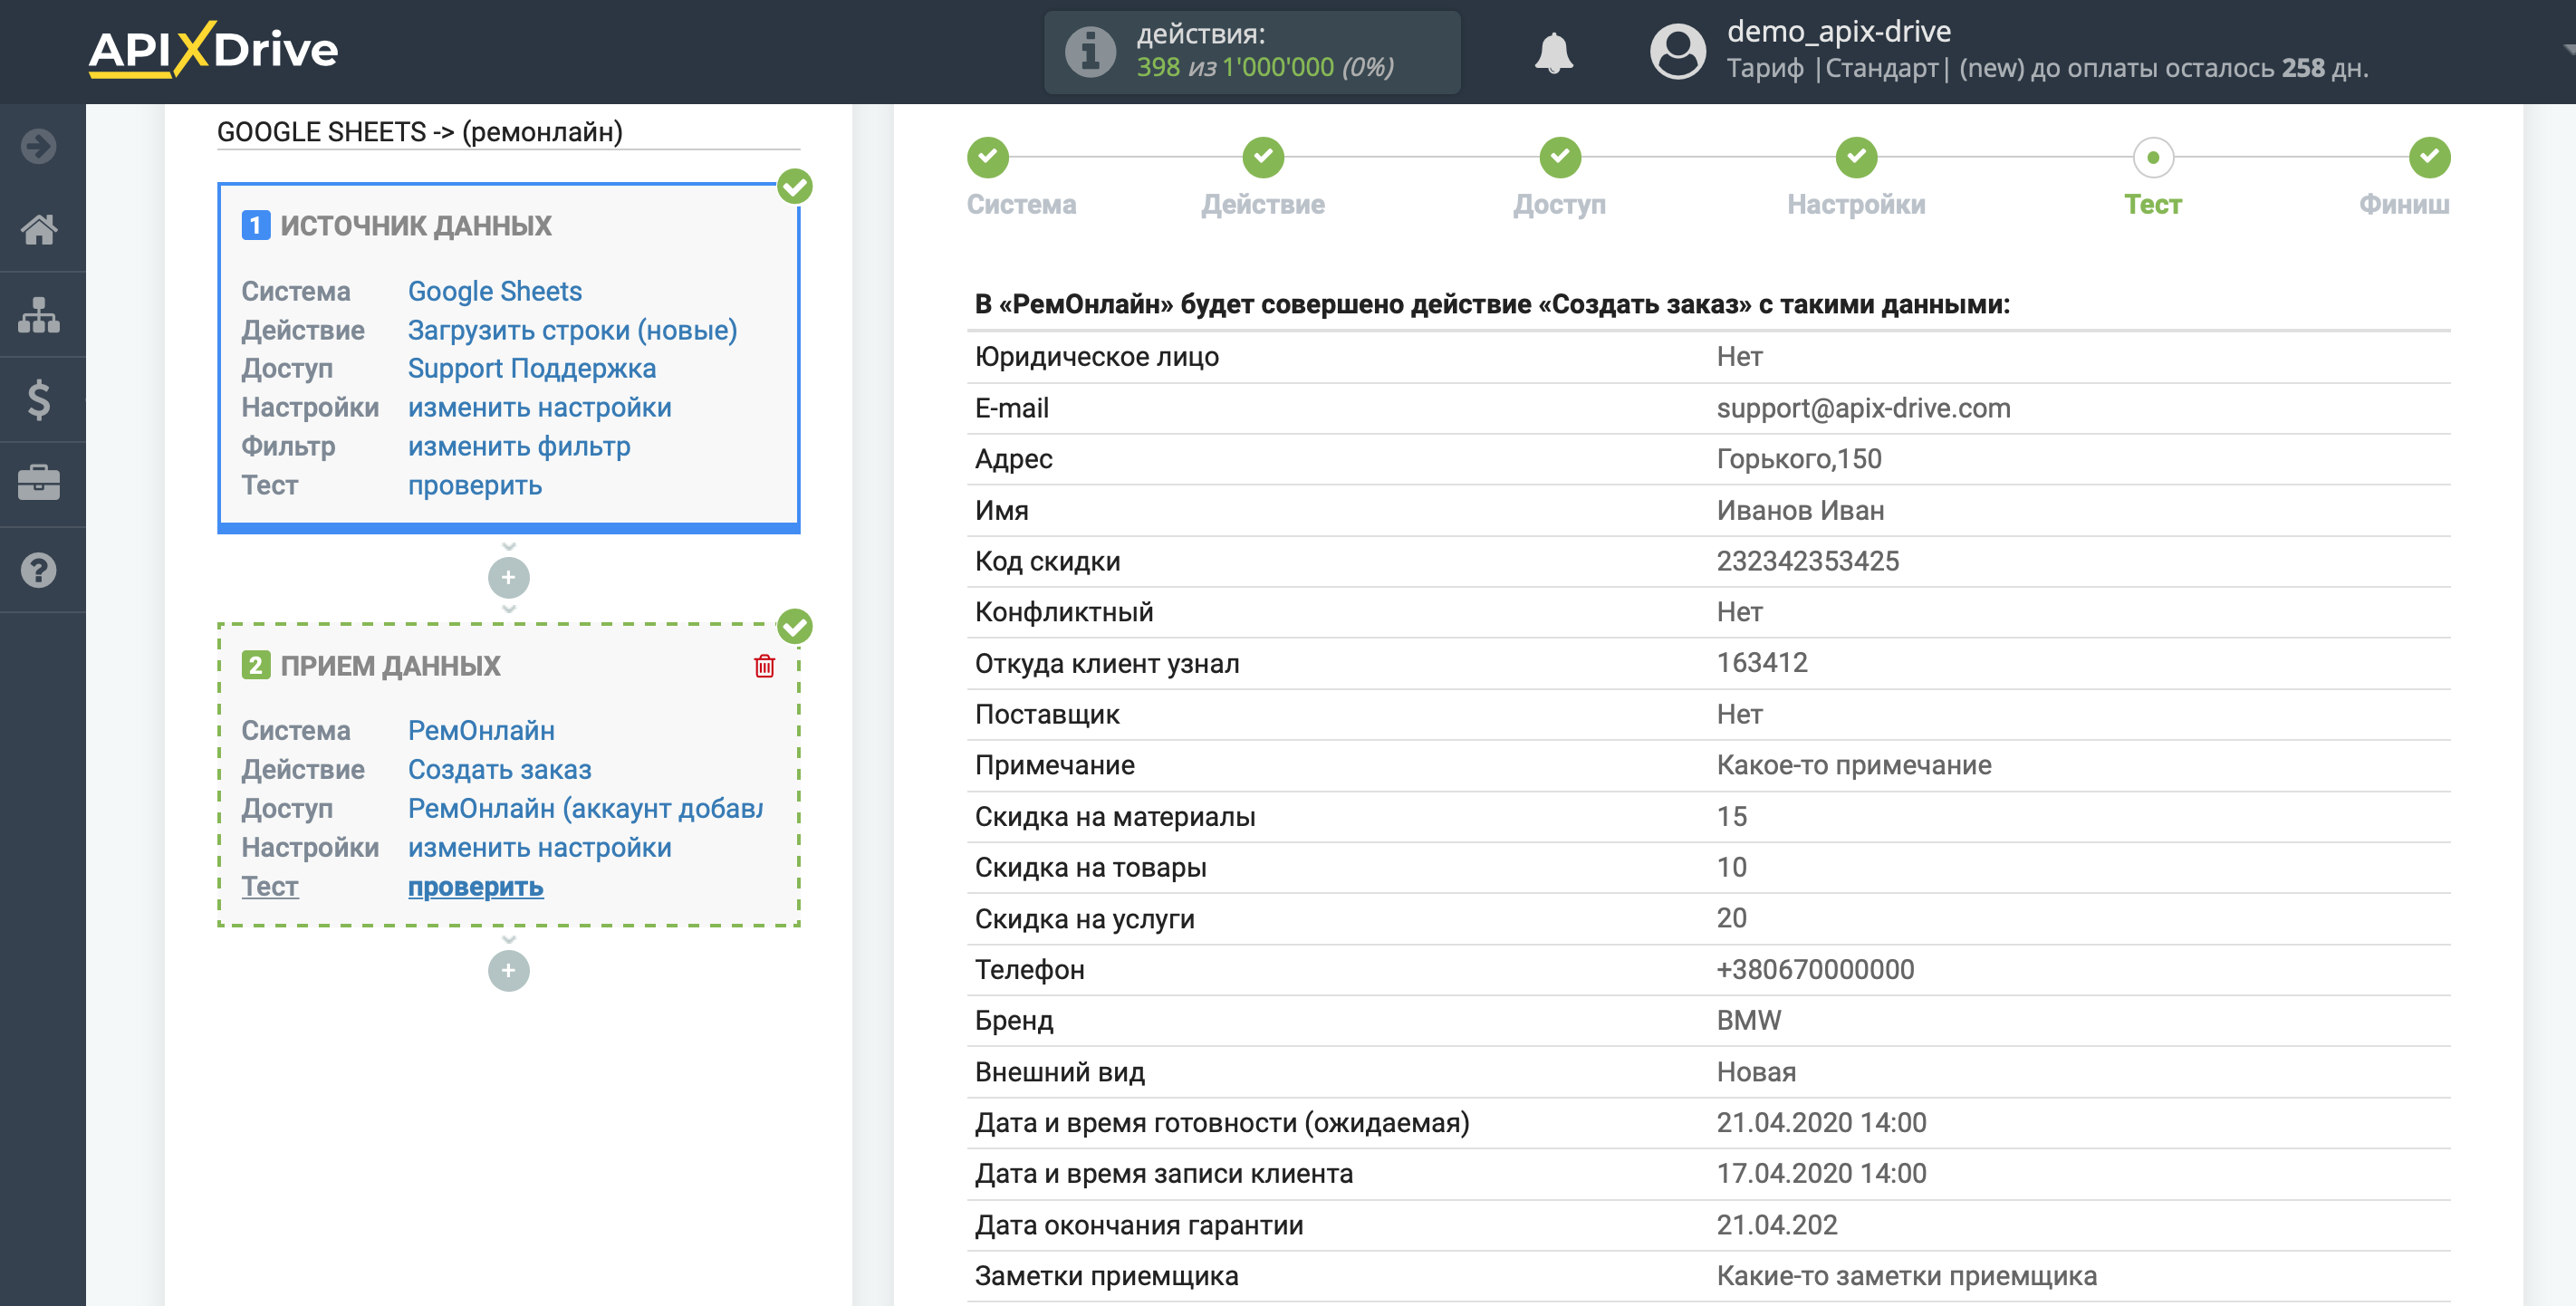Add a step between source and receiver
The image size is (2576, 1306).
pyautogui.click(x=508, y=577)
